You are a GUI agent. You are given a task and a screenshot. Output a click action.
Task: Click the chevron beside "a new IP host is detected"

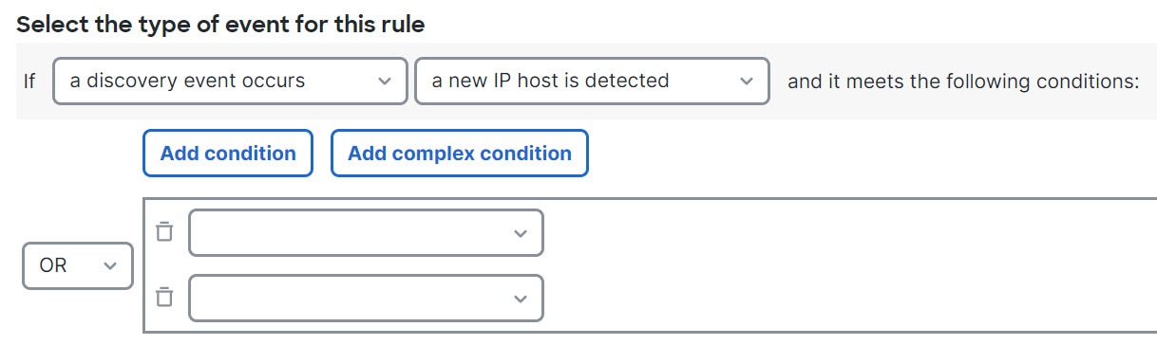coord(746,82)
